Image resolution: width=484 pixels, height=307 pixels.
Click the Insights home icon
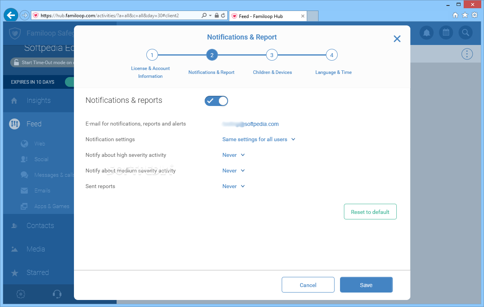point(14,101)
